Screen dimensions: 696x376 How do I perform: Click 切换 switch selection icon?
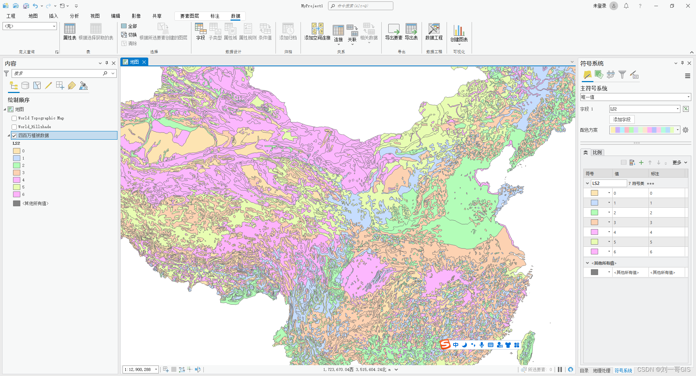(x=129, y=35)
